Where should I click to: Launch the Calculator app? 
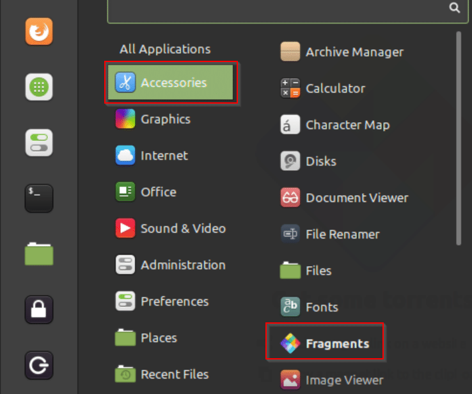pos(322,88)
